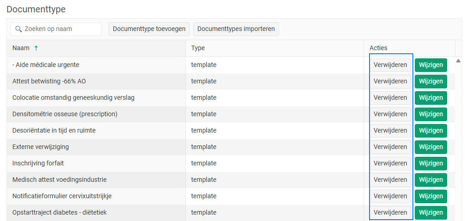Delete the 'Inschrijving forfait' row
This screenshot has height=221, width=465.
pos(390,164)
